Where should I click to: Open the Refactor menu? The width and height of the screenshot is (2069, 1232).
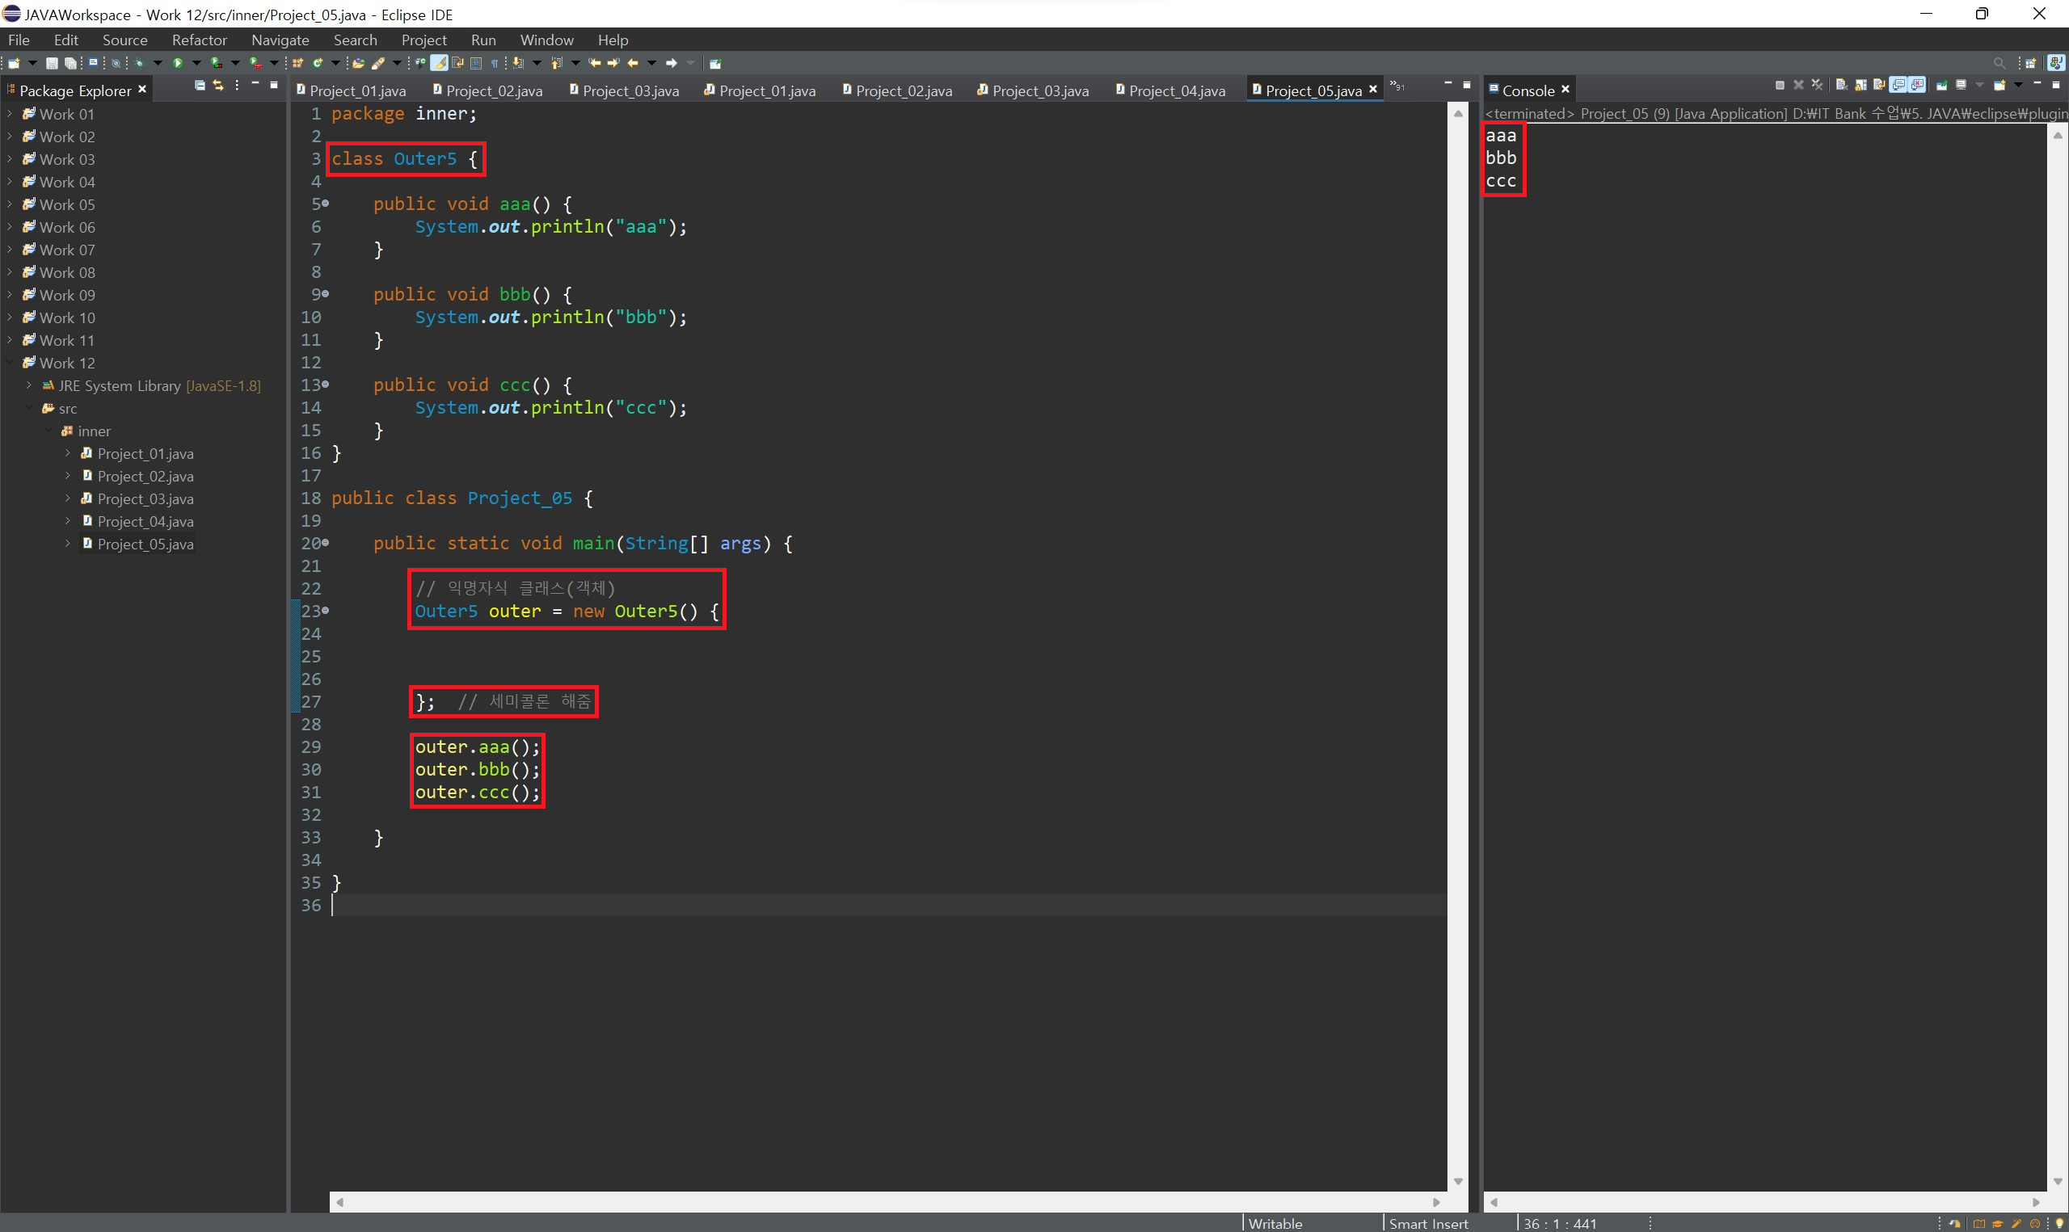[199, 40]
